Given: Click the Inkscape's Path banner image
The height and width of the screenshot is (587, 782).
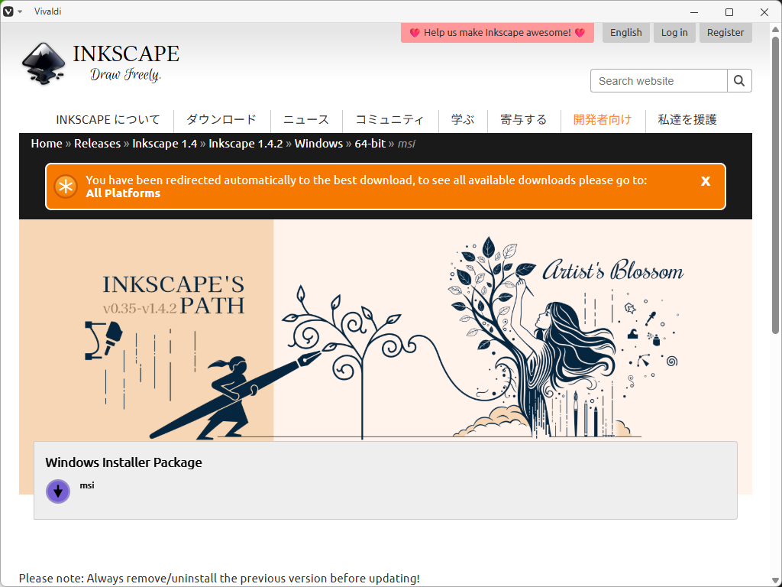Looking at the screenshot, I should (x=385, y=330).
